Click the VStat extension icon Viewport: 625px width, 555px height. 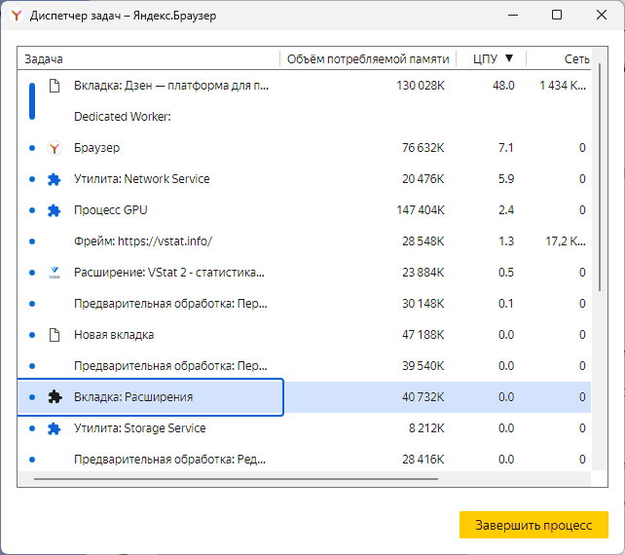(55, 273)
